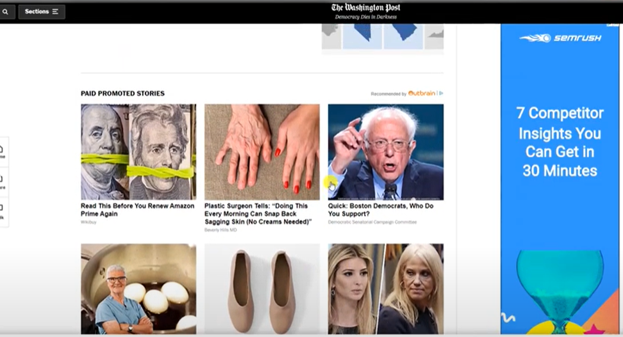Screen dimensions: 623x337
Task: Click the 'Wikibuy' source label
Action: (88, 222)
